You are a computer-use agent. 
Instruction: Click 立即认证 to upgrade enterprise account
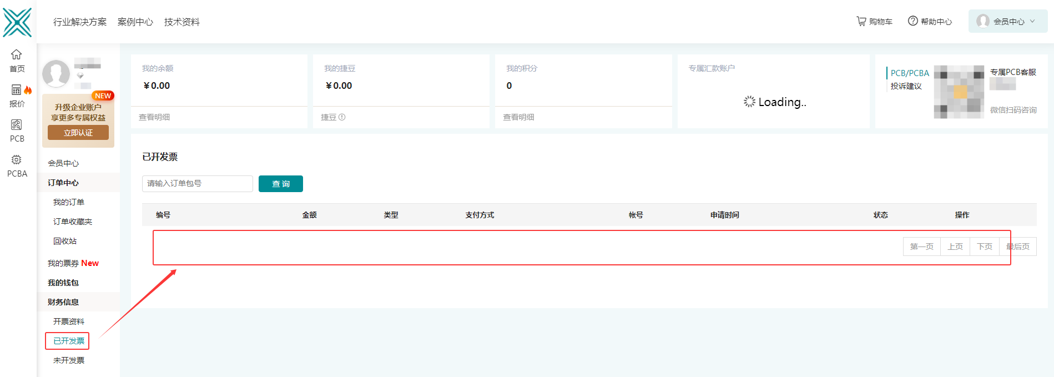click(x=78, y=133)
